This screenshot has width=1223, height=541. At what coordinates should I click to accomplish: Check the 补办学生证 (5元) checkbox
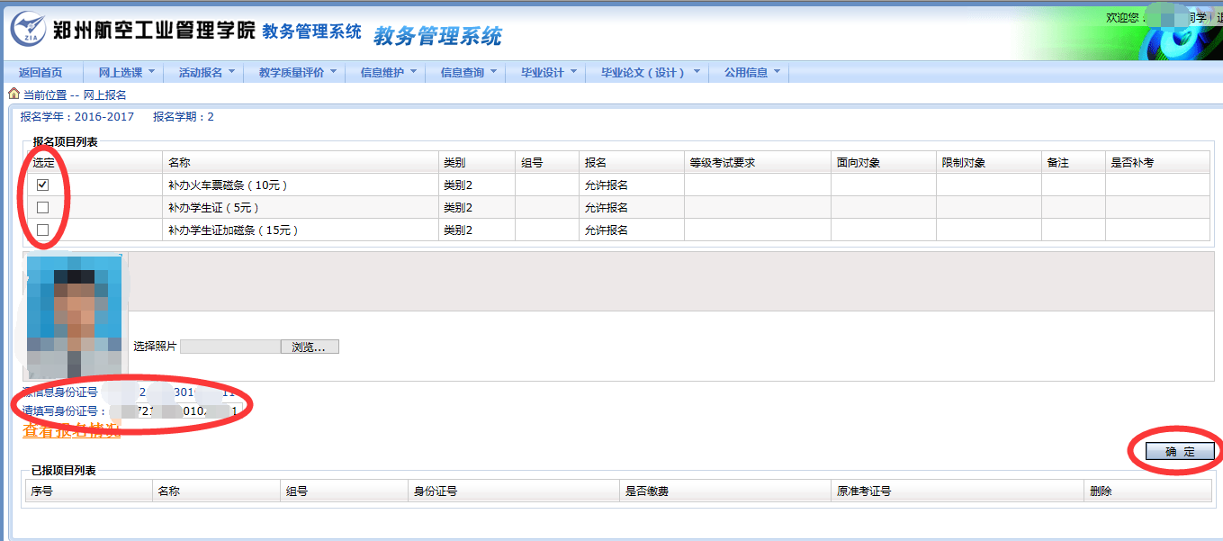click(x=42, y=207)
